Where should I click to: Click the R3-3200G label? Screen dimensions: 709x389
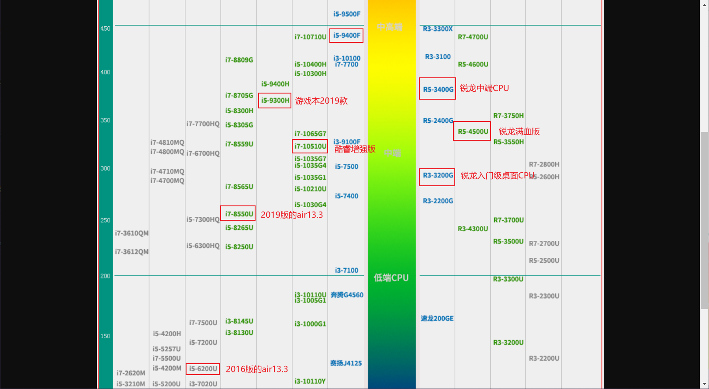438,175
